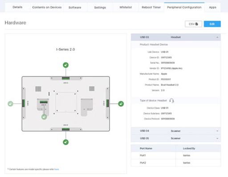The width and height of the screenshot is (228, 177).
Task: Click the blue Edit button
Action: (x=212, y=24)
